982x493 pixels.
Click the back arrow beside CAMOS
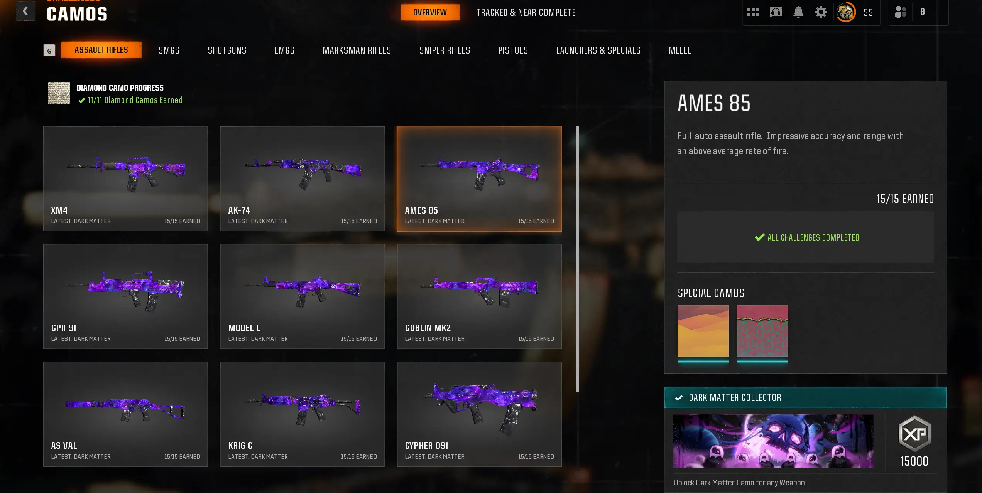point(25,11)
